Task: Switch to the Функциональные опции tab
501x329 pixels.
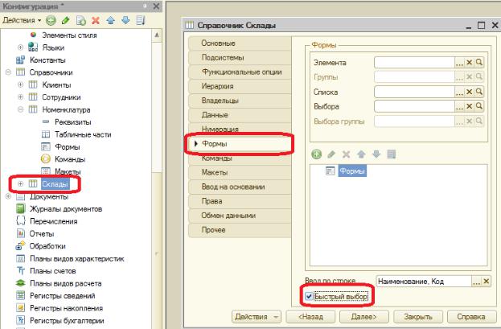Action: [x=240, y=72]
